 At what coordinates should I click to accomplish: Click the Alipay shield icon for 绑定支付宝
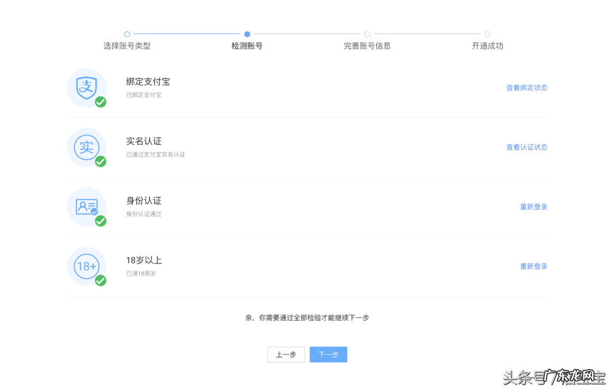click(86, 87)
